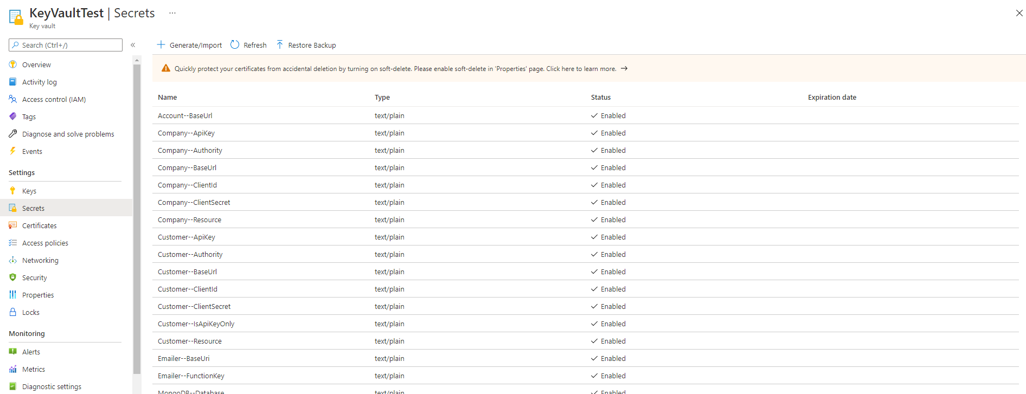This screenshot has height=394, width=1026.
Task: Follow the arrow at end of soft-delete banner
Action: (x=624, y=68)
